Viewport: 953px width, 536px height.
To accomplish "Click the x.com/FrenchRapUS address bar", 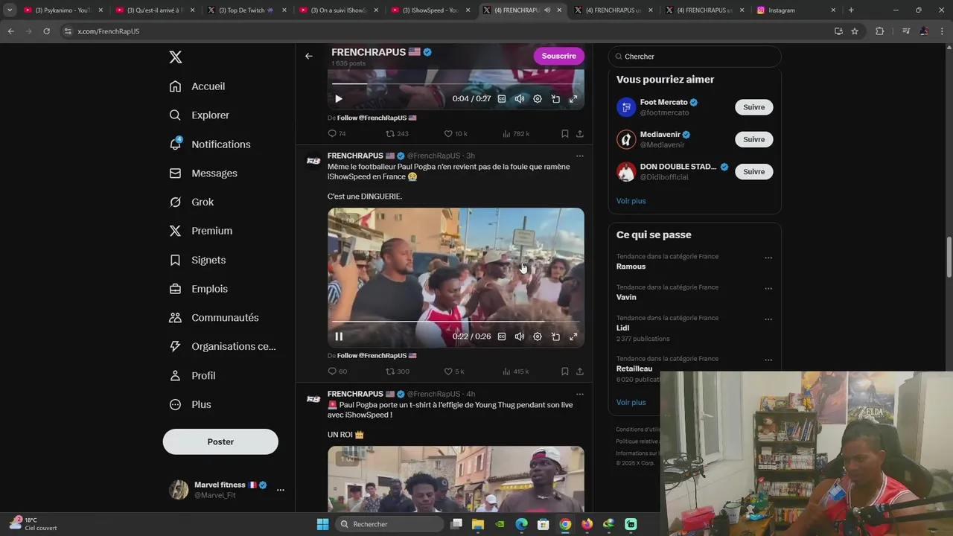I will (x=447, y=31).
